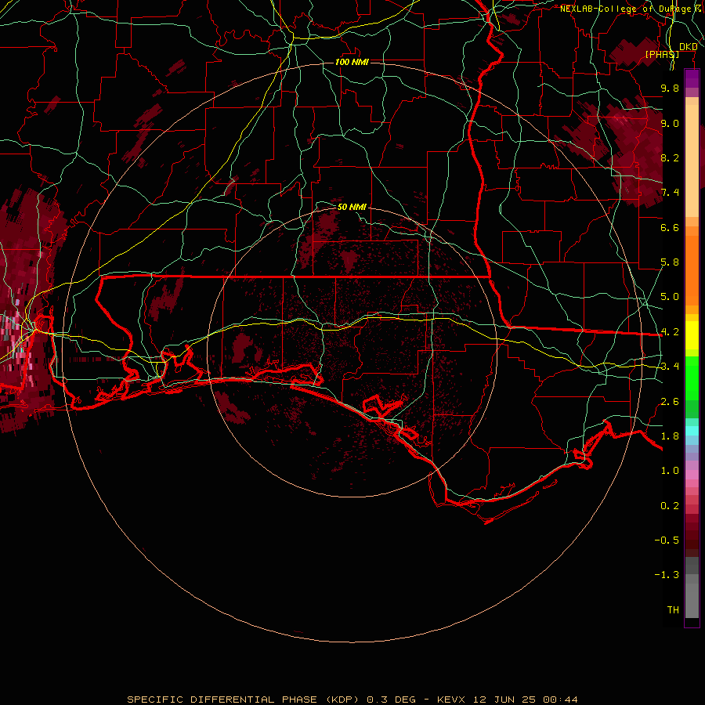Click the TH threshold label in legend
Screen dimensions: 705x705
[673, 610]
